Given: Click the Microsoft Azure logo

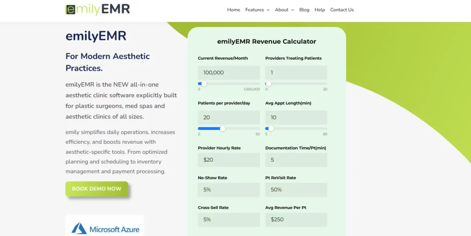Looking at the screenshot, I should pyautogui.click(x=105, y=229).
